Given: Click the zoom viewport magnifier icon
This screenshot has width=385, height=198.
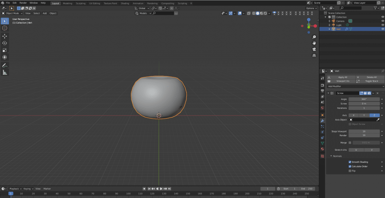Looking at the screenshot, I should pos(314,37).
